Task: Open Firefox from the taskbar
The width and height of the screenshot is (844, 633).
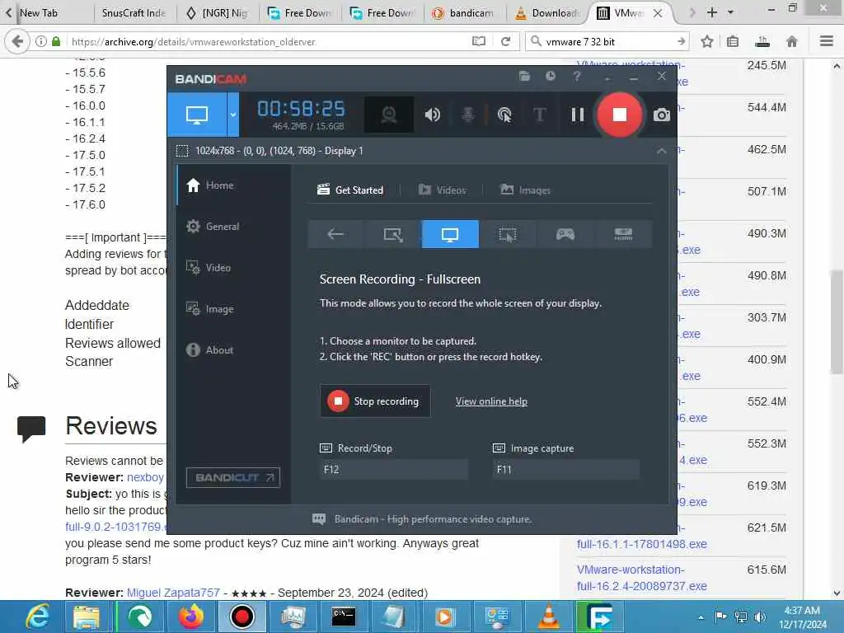Action: [x=191, y=617]
